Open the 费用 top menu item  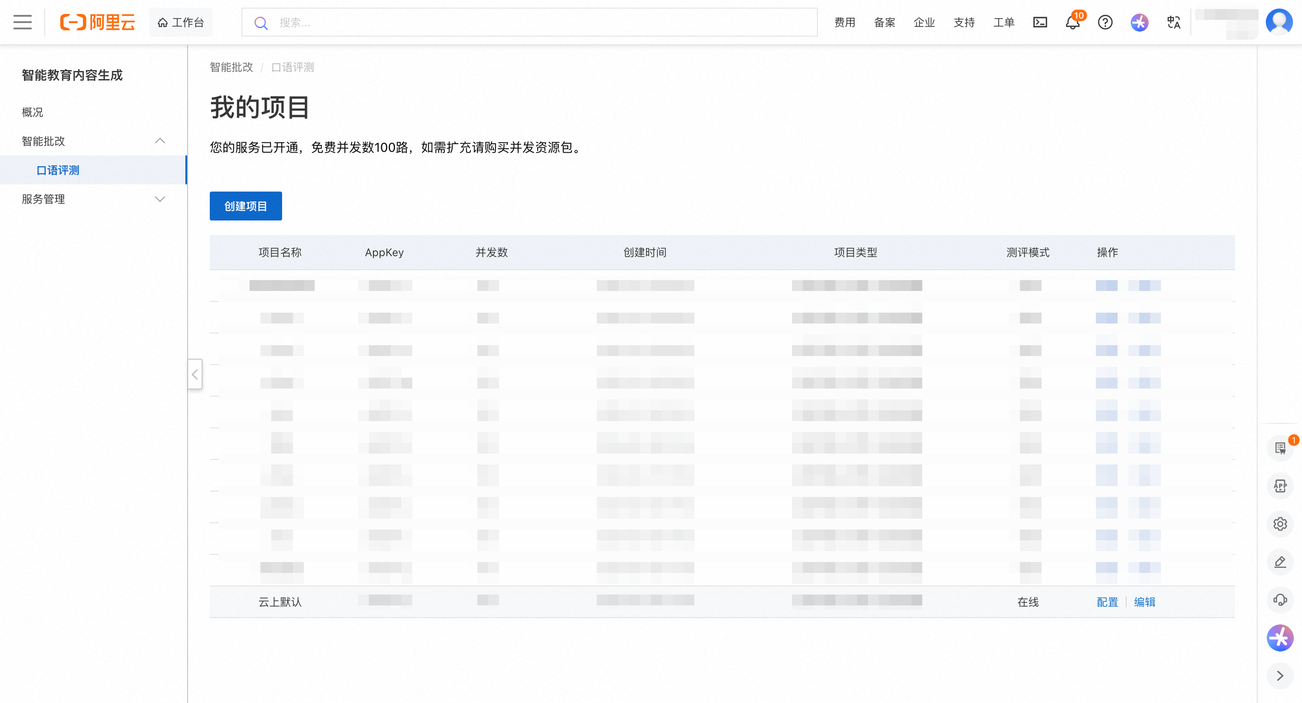tap(844, 22)
